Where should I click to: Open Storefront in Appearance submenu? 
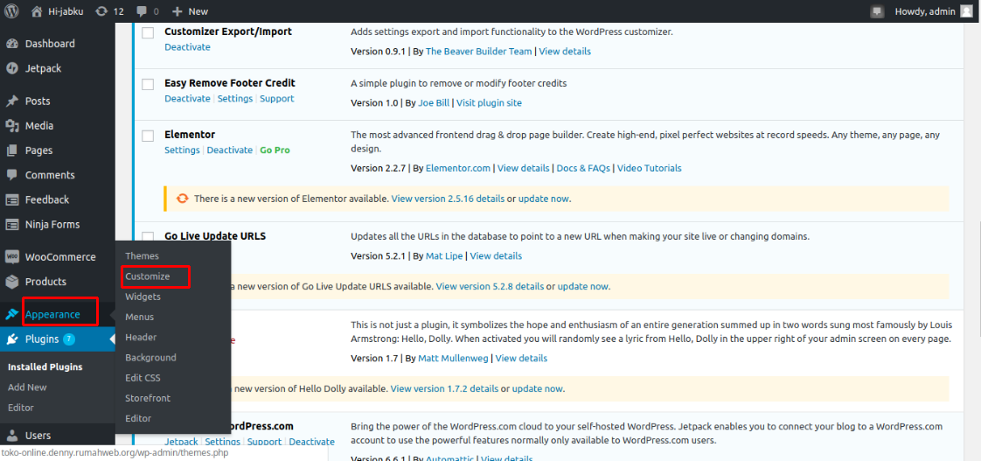click(x=148, y=398)
